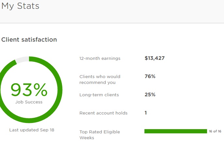
Task: Select the account holds count of 1
Action: [146, 113]
